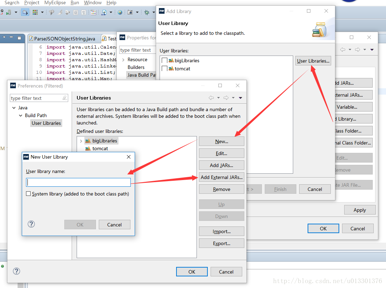
Task: Click Preferences type filter text field
Action: coord(39,98)
